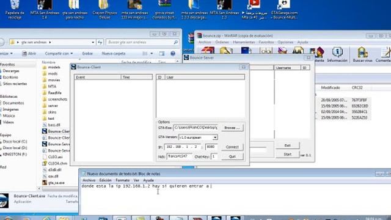Select Descargas in Explorer sidebar
The image size is (391, 220).
11,71
